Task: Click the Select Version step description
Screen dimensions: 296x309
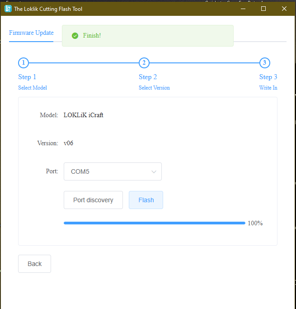Action: point(154,88)
